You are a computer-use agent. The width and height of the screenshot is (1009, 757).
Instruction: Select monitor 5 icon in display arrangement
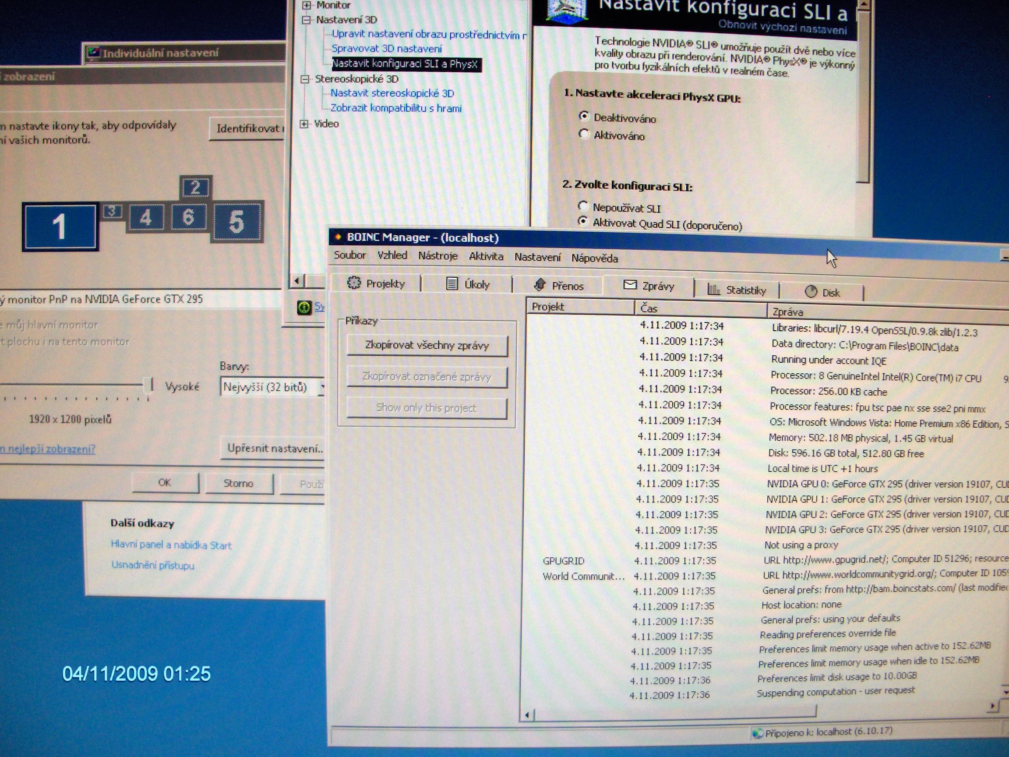click(236, 222)
